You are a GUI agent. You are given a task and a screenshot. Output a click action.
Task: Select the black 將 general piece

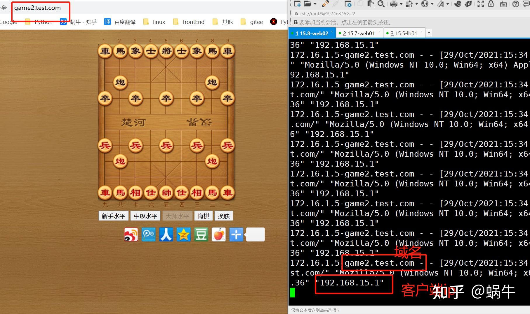click(x=166, y=51)
